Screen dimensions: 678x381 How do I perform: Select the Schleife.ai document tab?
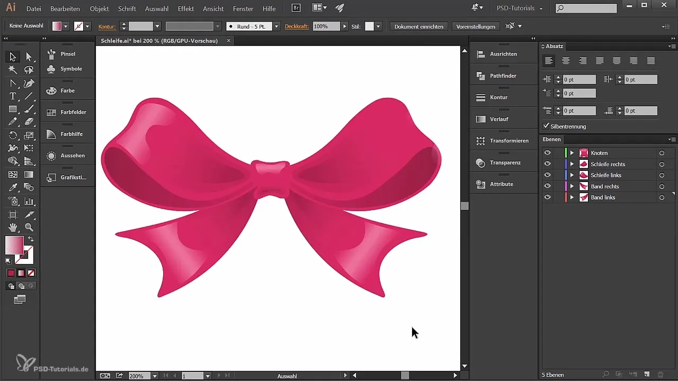159,41
